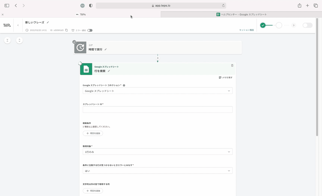Rename the 行を検索 step with pencil icon

109,71
